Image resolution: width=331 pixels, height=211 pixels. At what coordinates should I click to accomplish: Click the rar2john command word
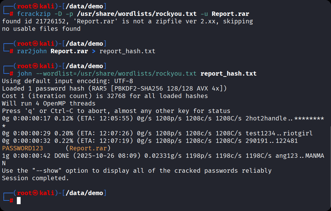(x=32, y=51)
